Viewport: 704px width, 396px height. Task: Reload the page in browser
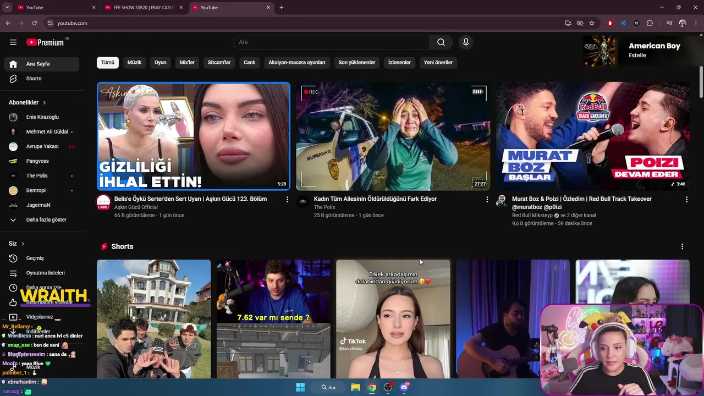coord(34,23)
